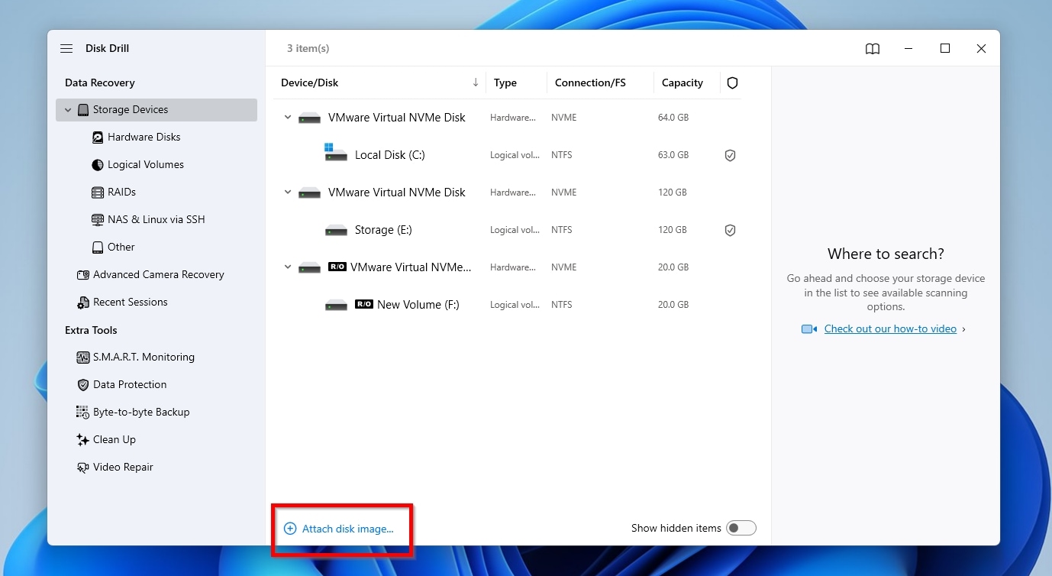The height and width of the screenshot is (576, 1052).
Task: Select the New Volume (F:) row
Action: [507, 305]
